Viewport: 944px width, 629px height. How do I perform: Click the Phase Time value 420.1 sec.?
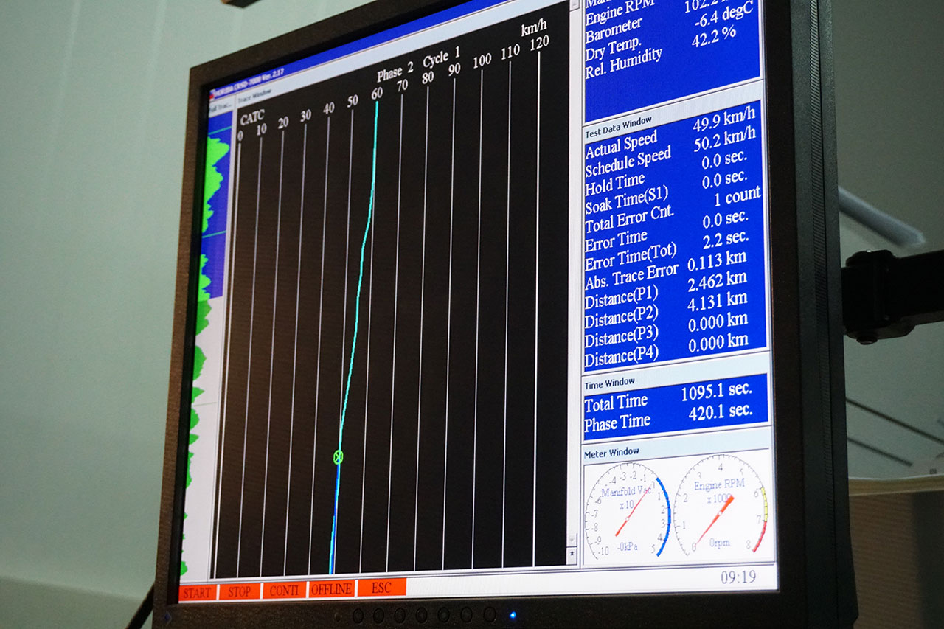point(720,411)
